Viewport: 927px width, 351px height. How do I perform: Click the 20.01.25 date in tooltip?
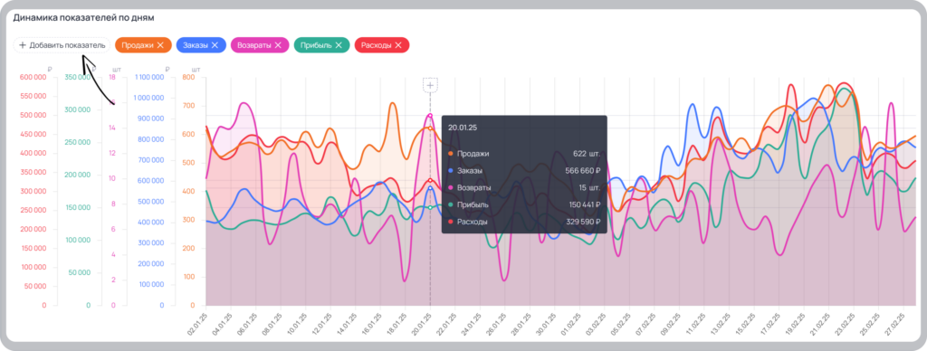tap(463, 127)
